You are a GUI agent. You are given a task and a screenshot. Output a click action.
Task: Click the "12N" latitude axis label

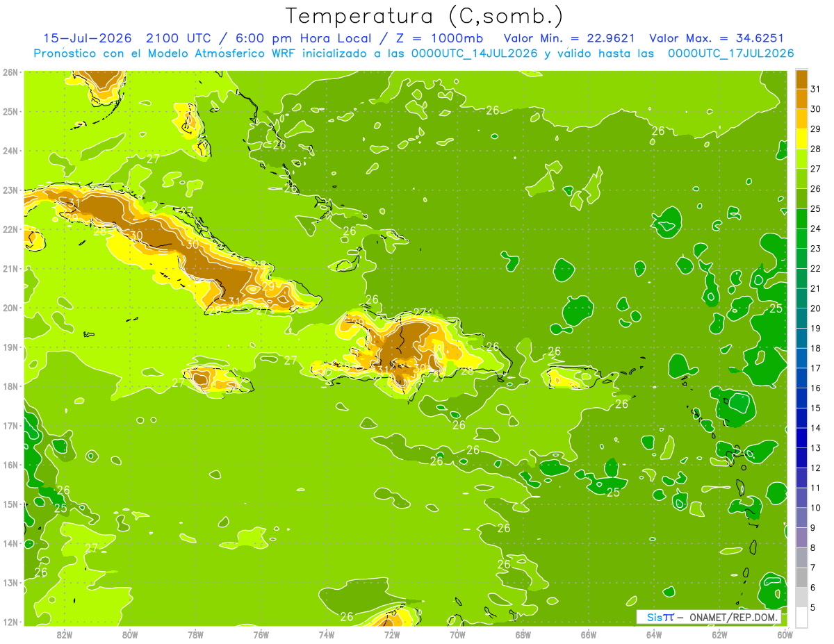(x=10, y=621)
